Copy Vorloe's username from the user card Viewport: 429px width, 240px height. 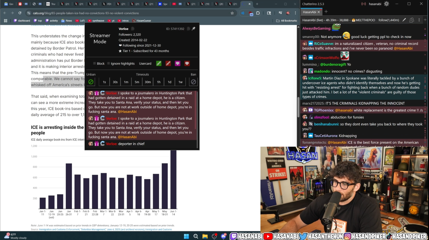click(x=132, y=29)
